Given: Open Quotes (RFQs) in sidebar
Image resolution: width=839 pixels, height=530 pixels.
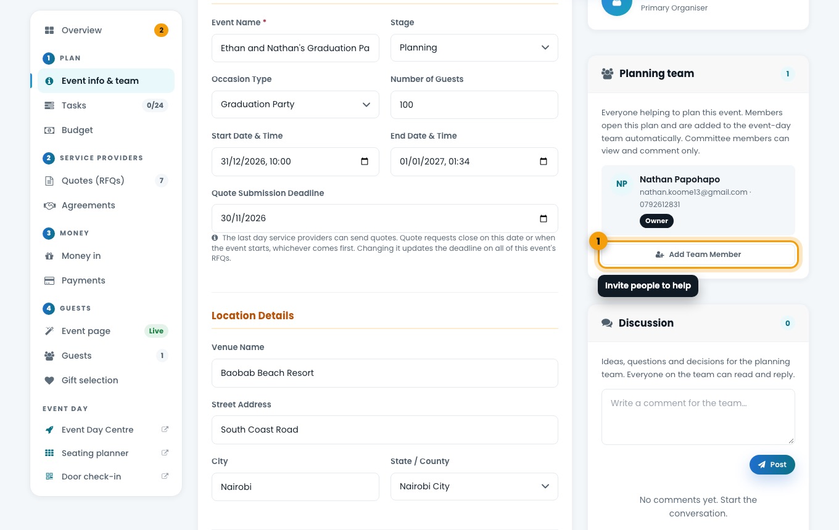Looking at the screenshot, I should [x=106, y=181].
